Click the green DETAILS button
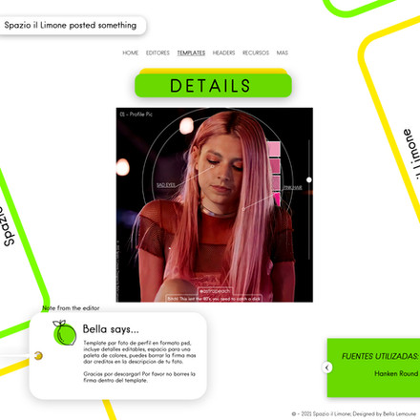The image size is (420, 420). (x=213, y=86)
